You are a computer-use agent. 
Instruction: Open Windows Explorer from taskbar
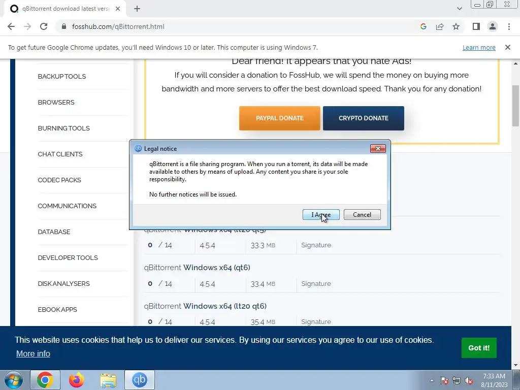[x=108, y=380]
